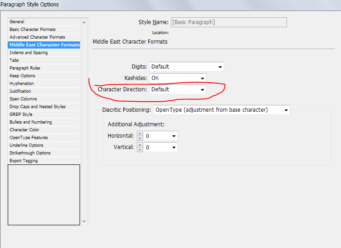This screenshot has width=341, height=248.
Task: Decrease Horizontal adjustment with down stepper arrow
Action: [140, 139]
